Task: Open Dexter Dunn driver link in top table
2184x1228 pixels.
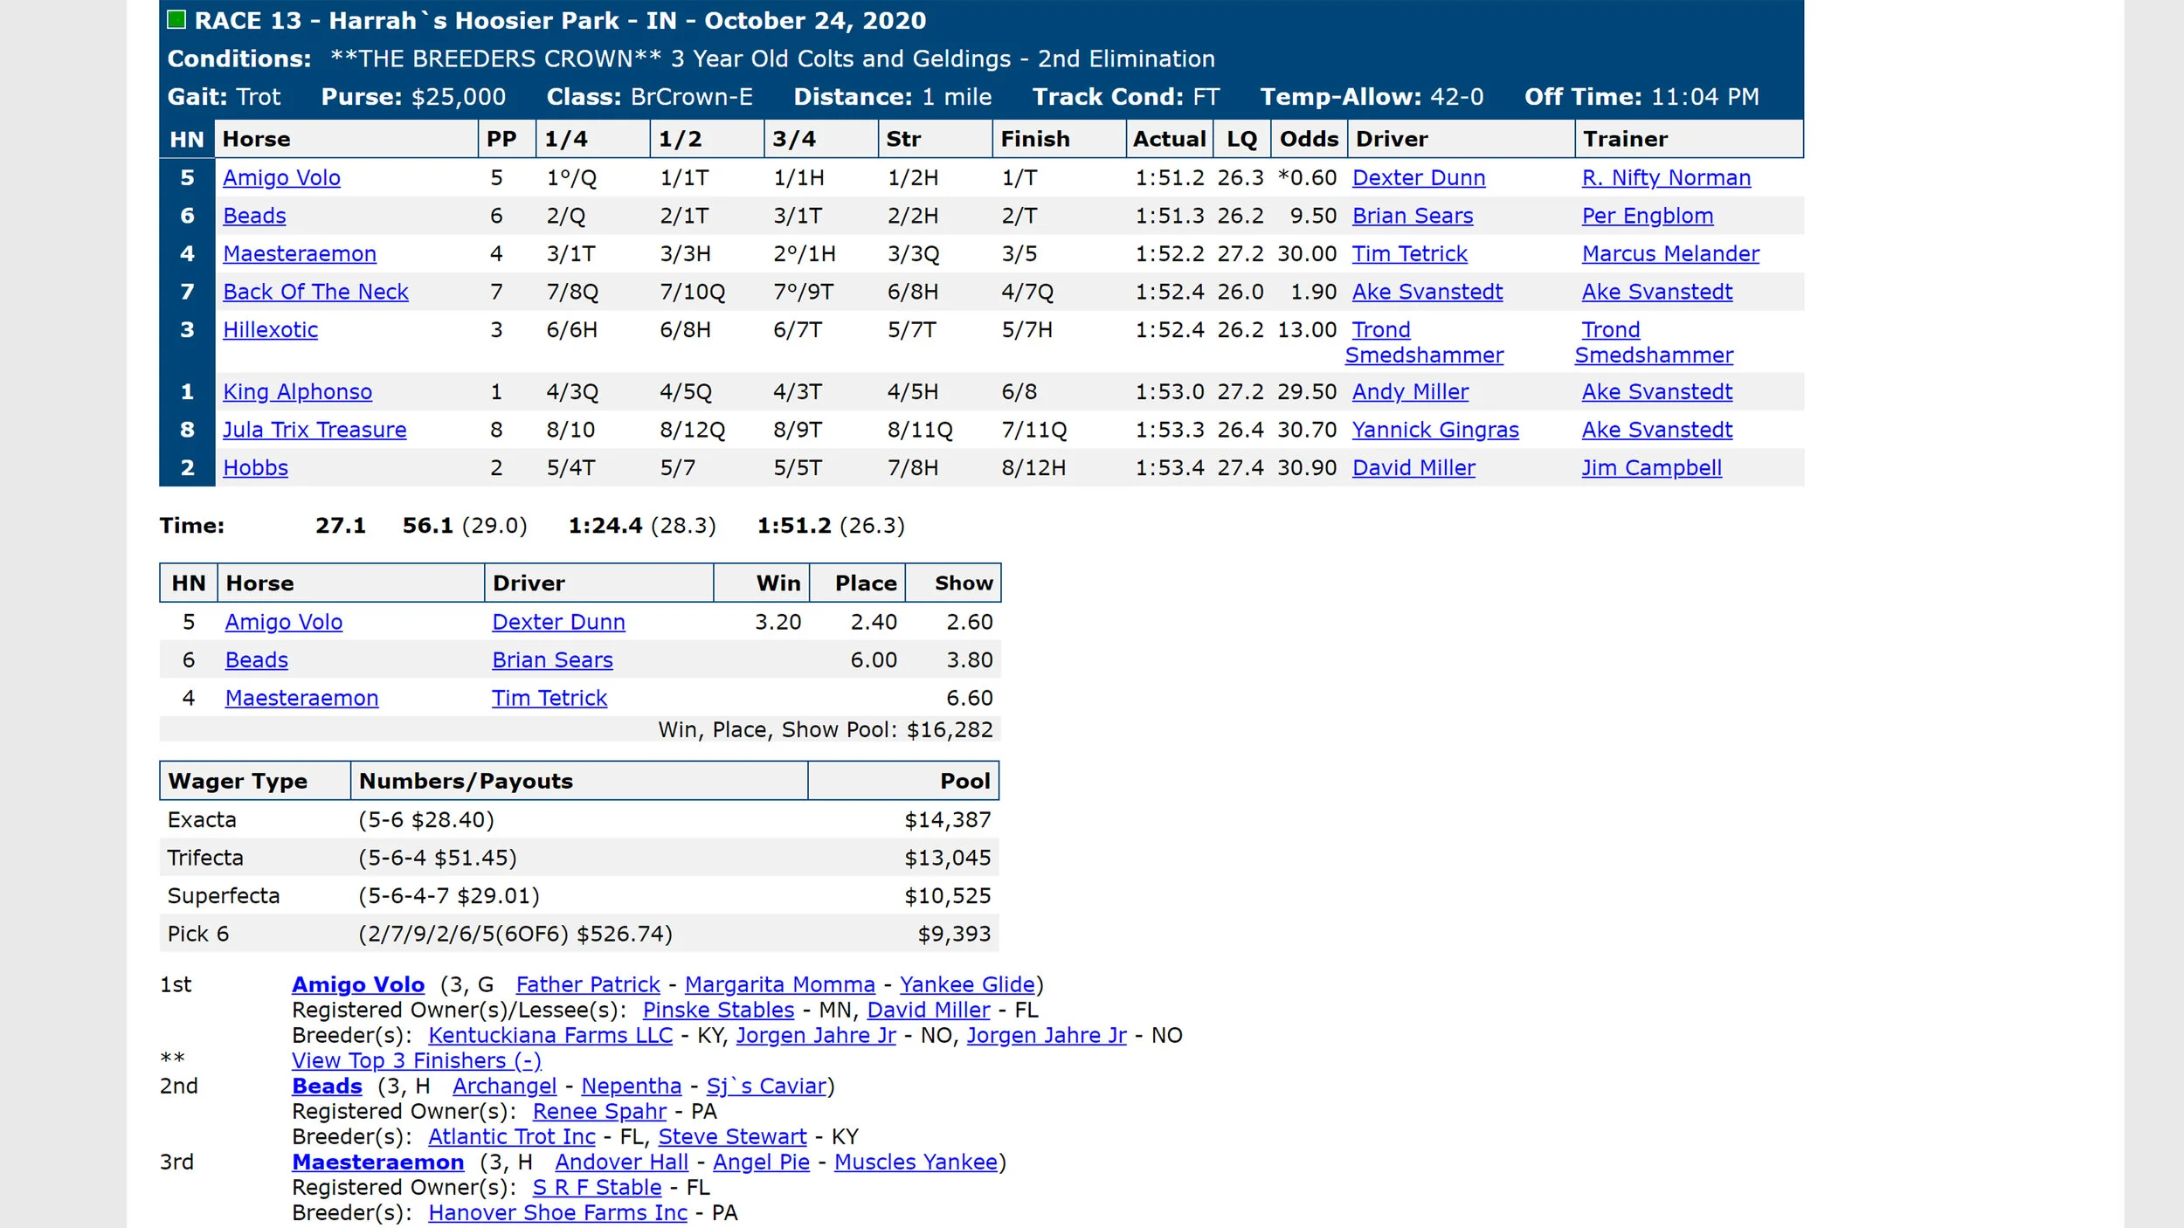Action: pos(1418,178)
